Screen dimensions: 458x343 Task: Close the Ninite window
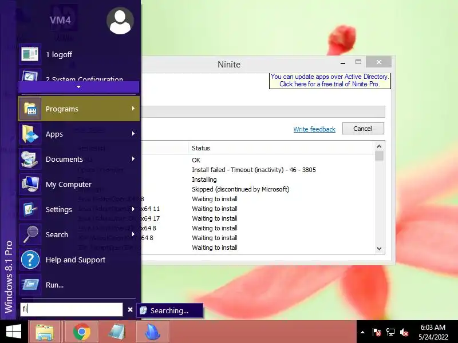point(378,62)
